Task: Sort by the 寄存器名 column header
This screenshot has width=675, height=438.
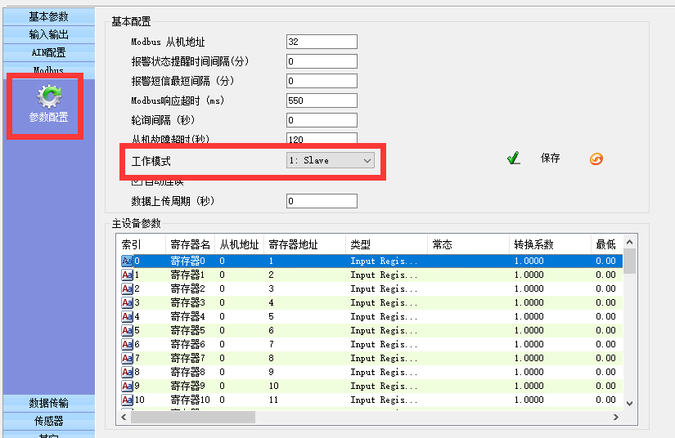Action: click(x=190, y=244)
